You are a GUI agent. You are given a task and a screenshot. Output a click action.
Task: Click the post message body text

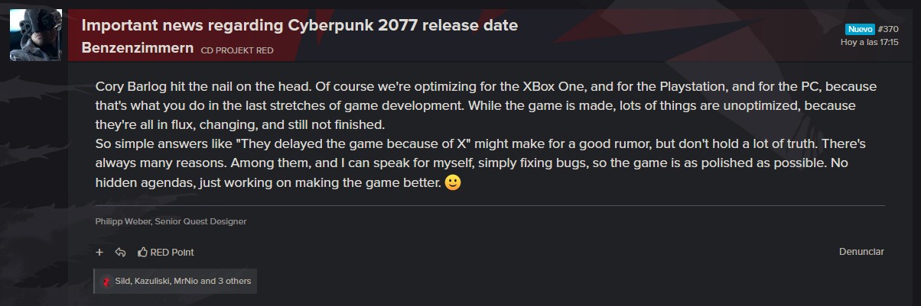[x=487, y=134]
